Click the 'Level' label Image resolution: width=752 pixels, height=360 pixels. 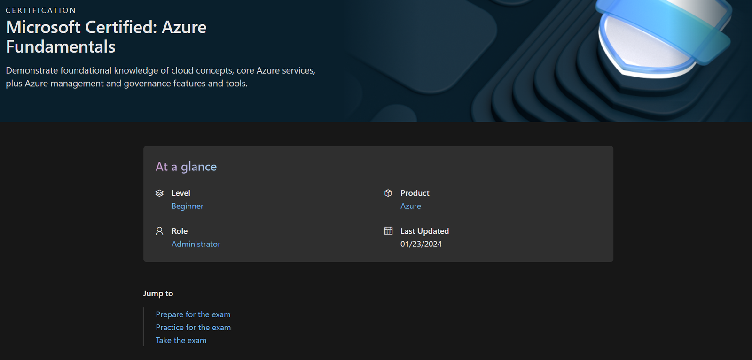181,193
